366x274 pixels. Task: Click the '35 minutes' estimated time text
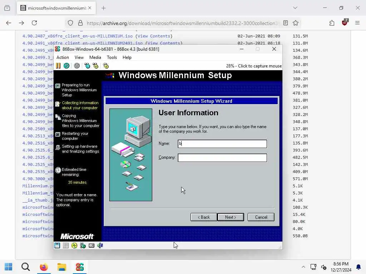click(x=77, y=182)
